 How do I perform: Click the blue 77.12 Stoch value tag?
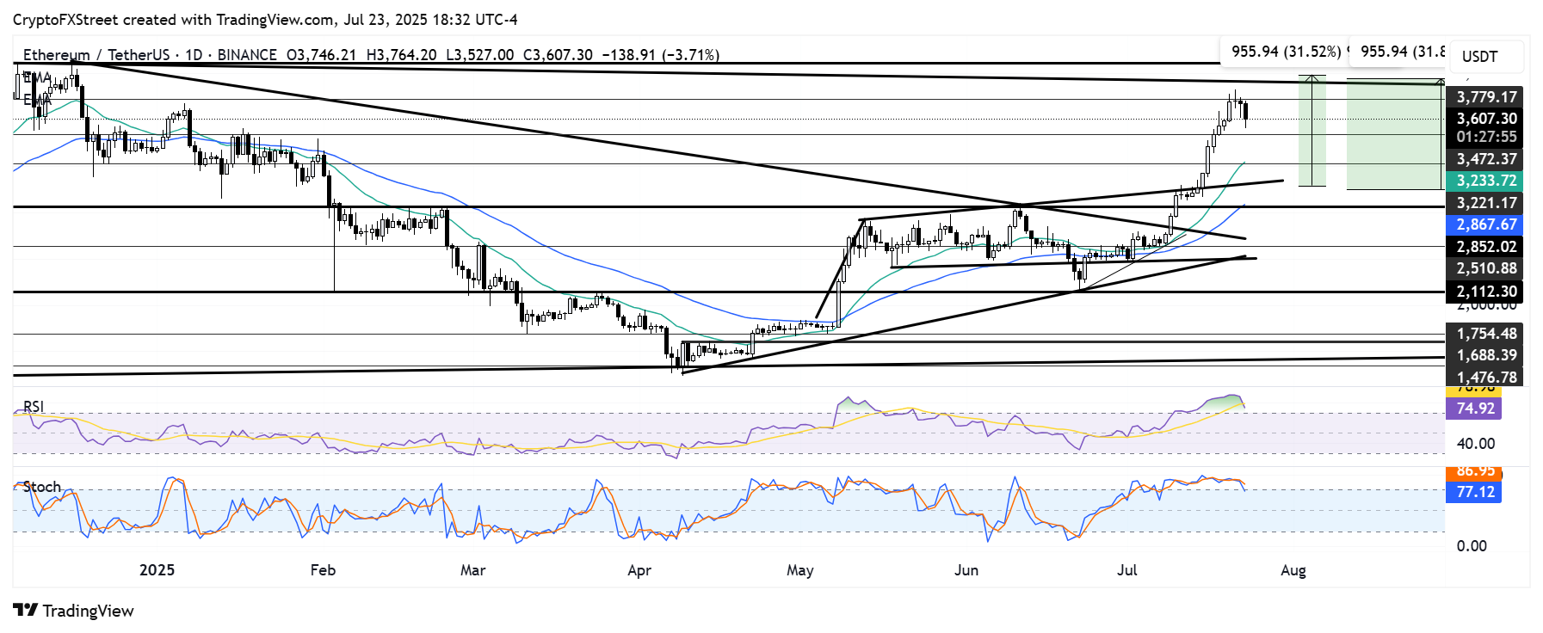(x=1475, y=492)
